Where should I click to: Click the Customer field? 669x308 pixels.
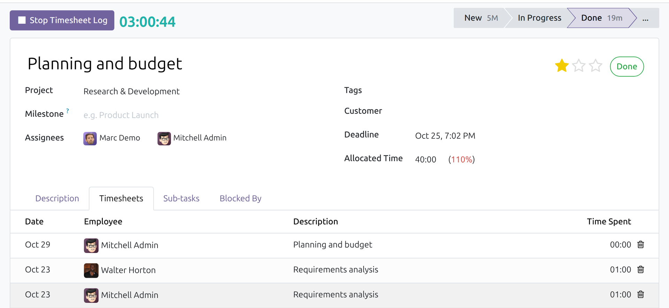[x=529, y=111]
